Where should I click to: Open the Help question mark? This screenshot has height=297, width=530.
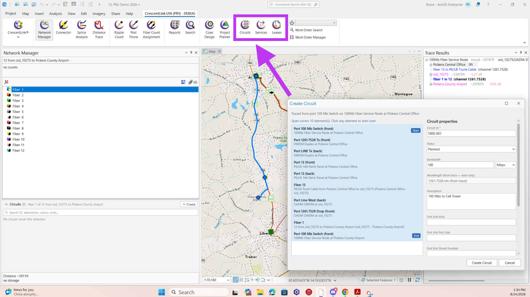click(488, 4)
